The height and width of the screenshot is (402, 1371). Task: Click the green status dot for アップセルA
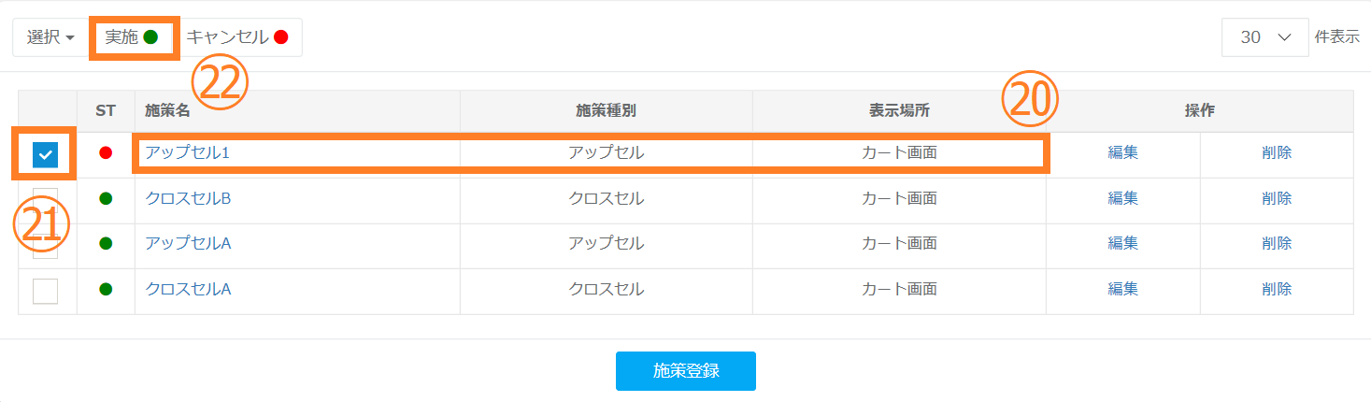pyautogui.click(x=106, y=243)
